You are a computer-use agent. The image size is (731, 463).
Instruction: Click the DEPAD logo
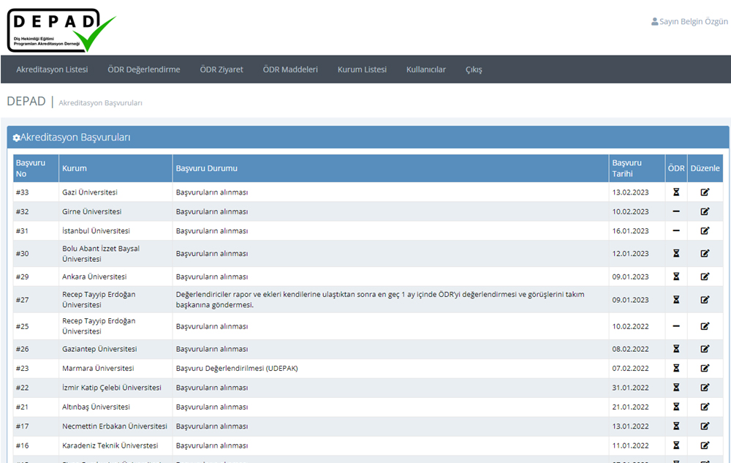(x=61, y=30)
